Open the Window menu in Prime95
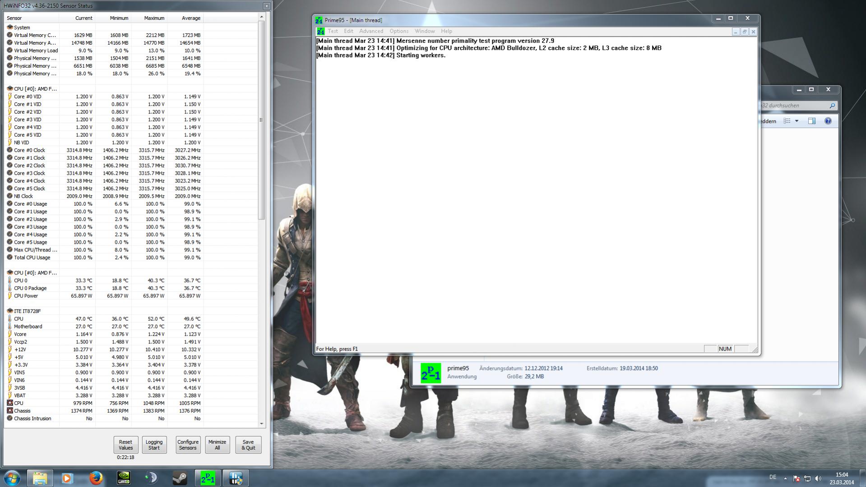866x487 pixels. tap(425, 31)
